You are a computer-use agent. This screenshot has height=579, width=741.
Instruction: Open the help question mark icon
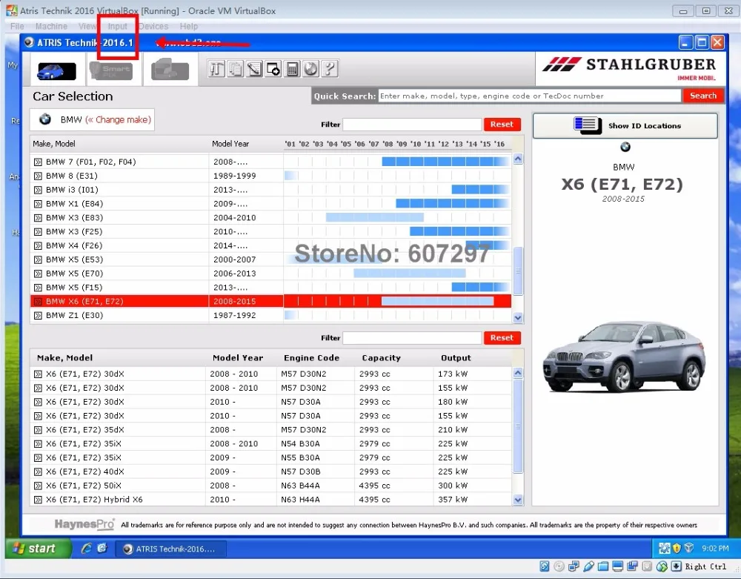click(x=330, y=69)
